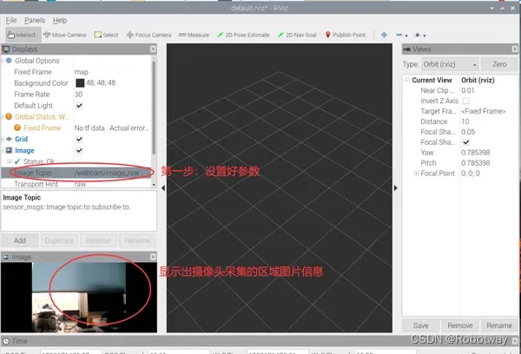
Task: Click the 3D grid render view
Action: click(x=280, y=188)
